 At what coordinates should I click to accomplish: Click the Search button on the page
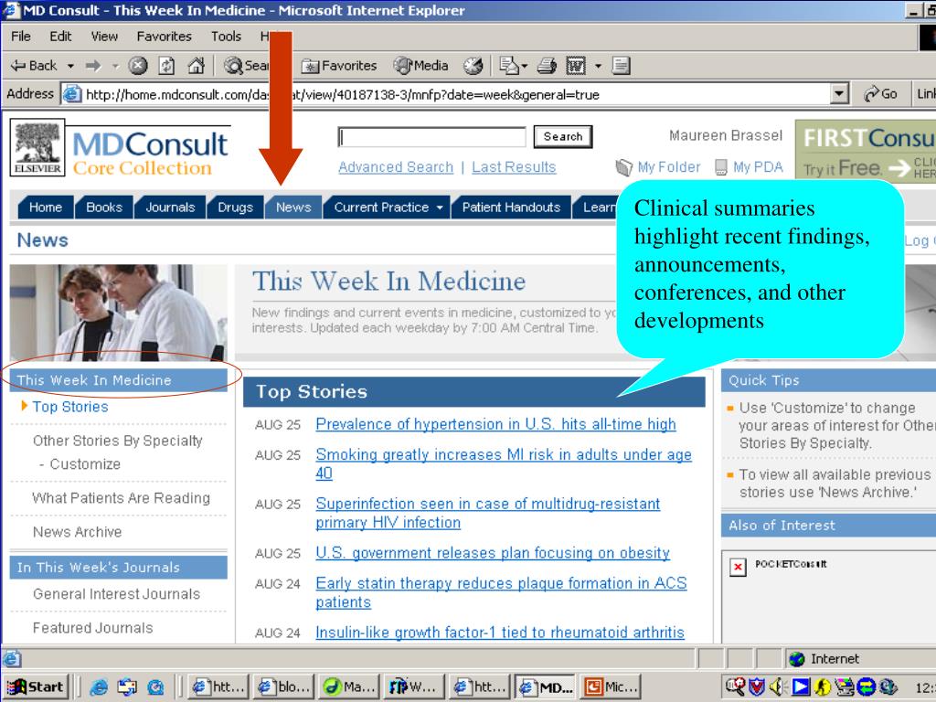pos(562,137)
